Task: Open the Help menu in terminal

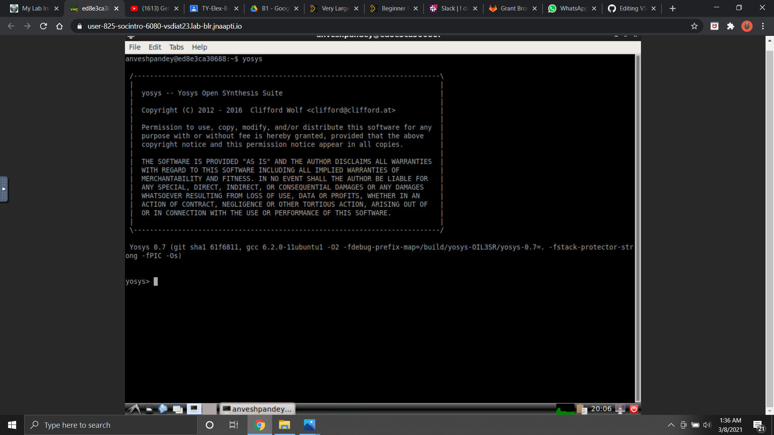Action: (199, 47)
